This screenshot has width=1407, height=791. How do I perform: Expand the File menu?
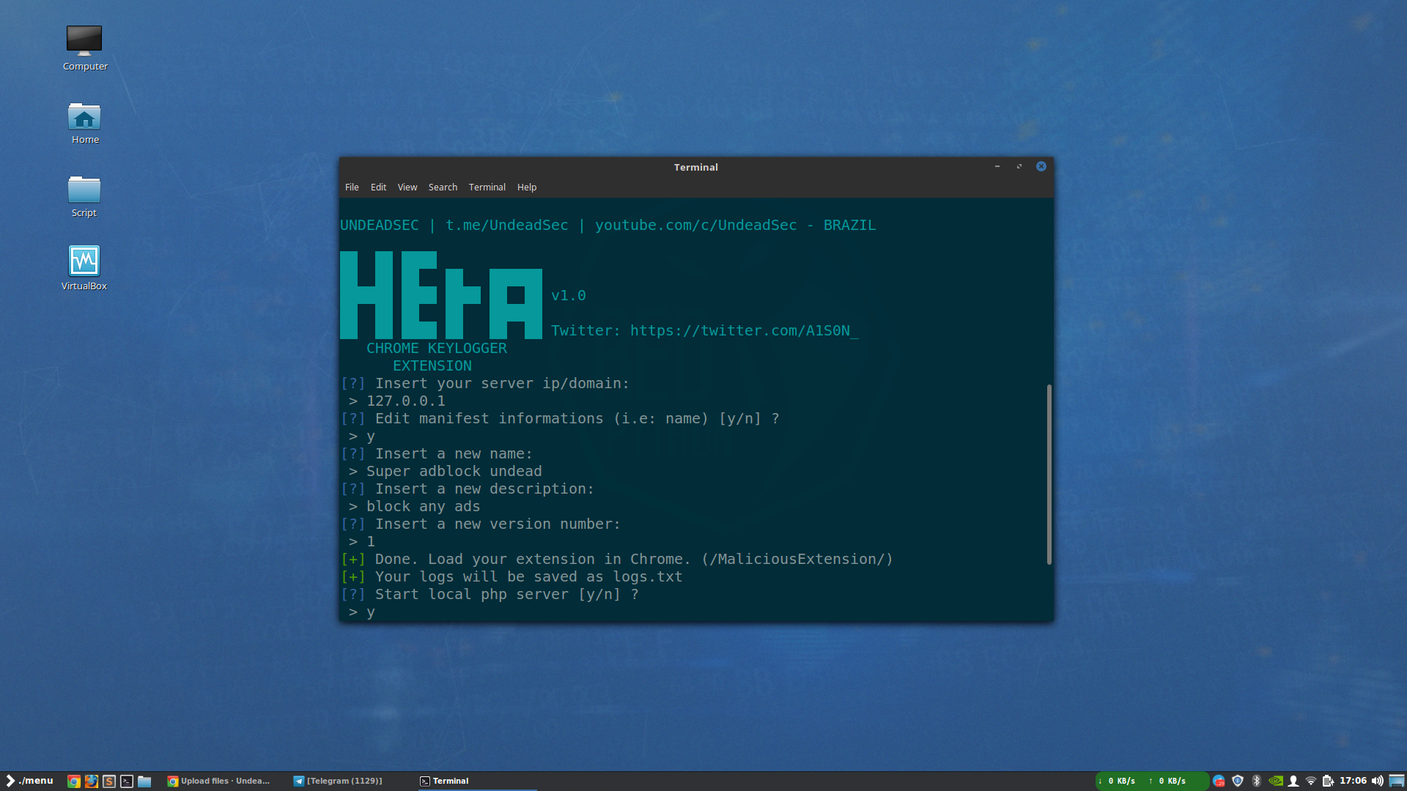tap(352, 187)
